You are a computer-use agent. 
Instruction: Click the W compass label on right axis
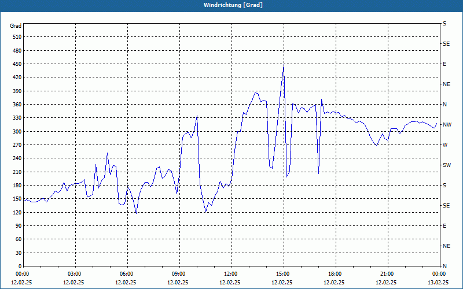(445, 145)
